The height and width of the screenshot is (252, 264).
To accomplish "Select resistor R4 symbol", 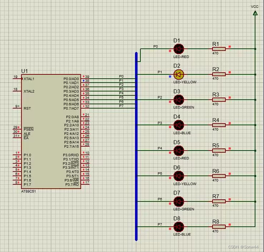I will tap(219, 125).
